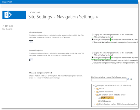This screenshot has height=110, width=140.
Task: Click the find term sets search field
Action: click(109, 80)
